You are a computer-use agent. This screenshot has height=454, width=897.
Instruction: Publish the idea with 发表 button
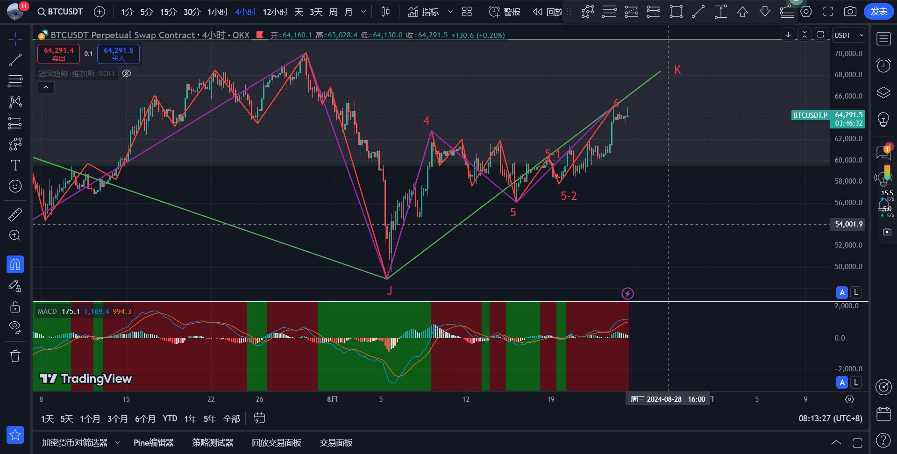tap(879, 12)
